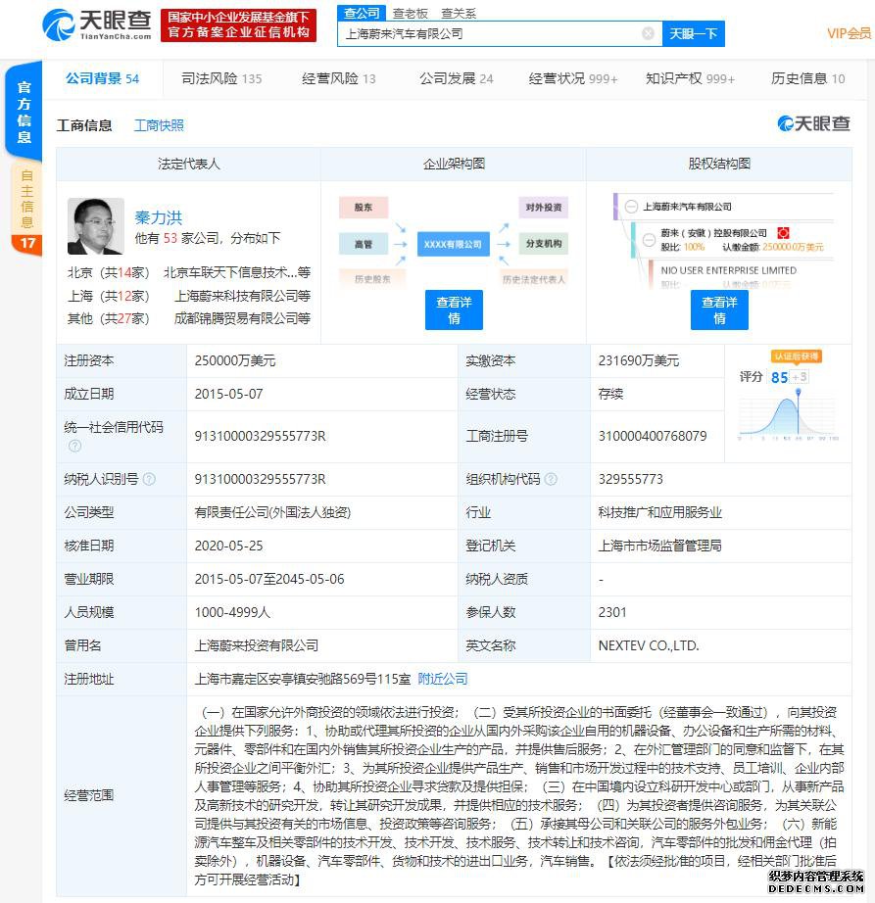Image resolution: width=875 pixels, height=903 pixels.
Task: View details under 企业架构图
Action: click(x=454, y=309)
